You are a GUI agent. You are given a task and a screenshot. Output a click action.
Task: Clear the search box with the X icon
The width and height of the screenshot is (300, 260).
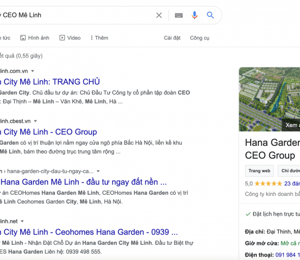coord(159,15)
